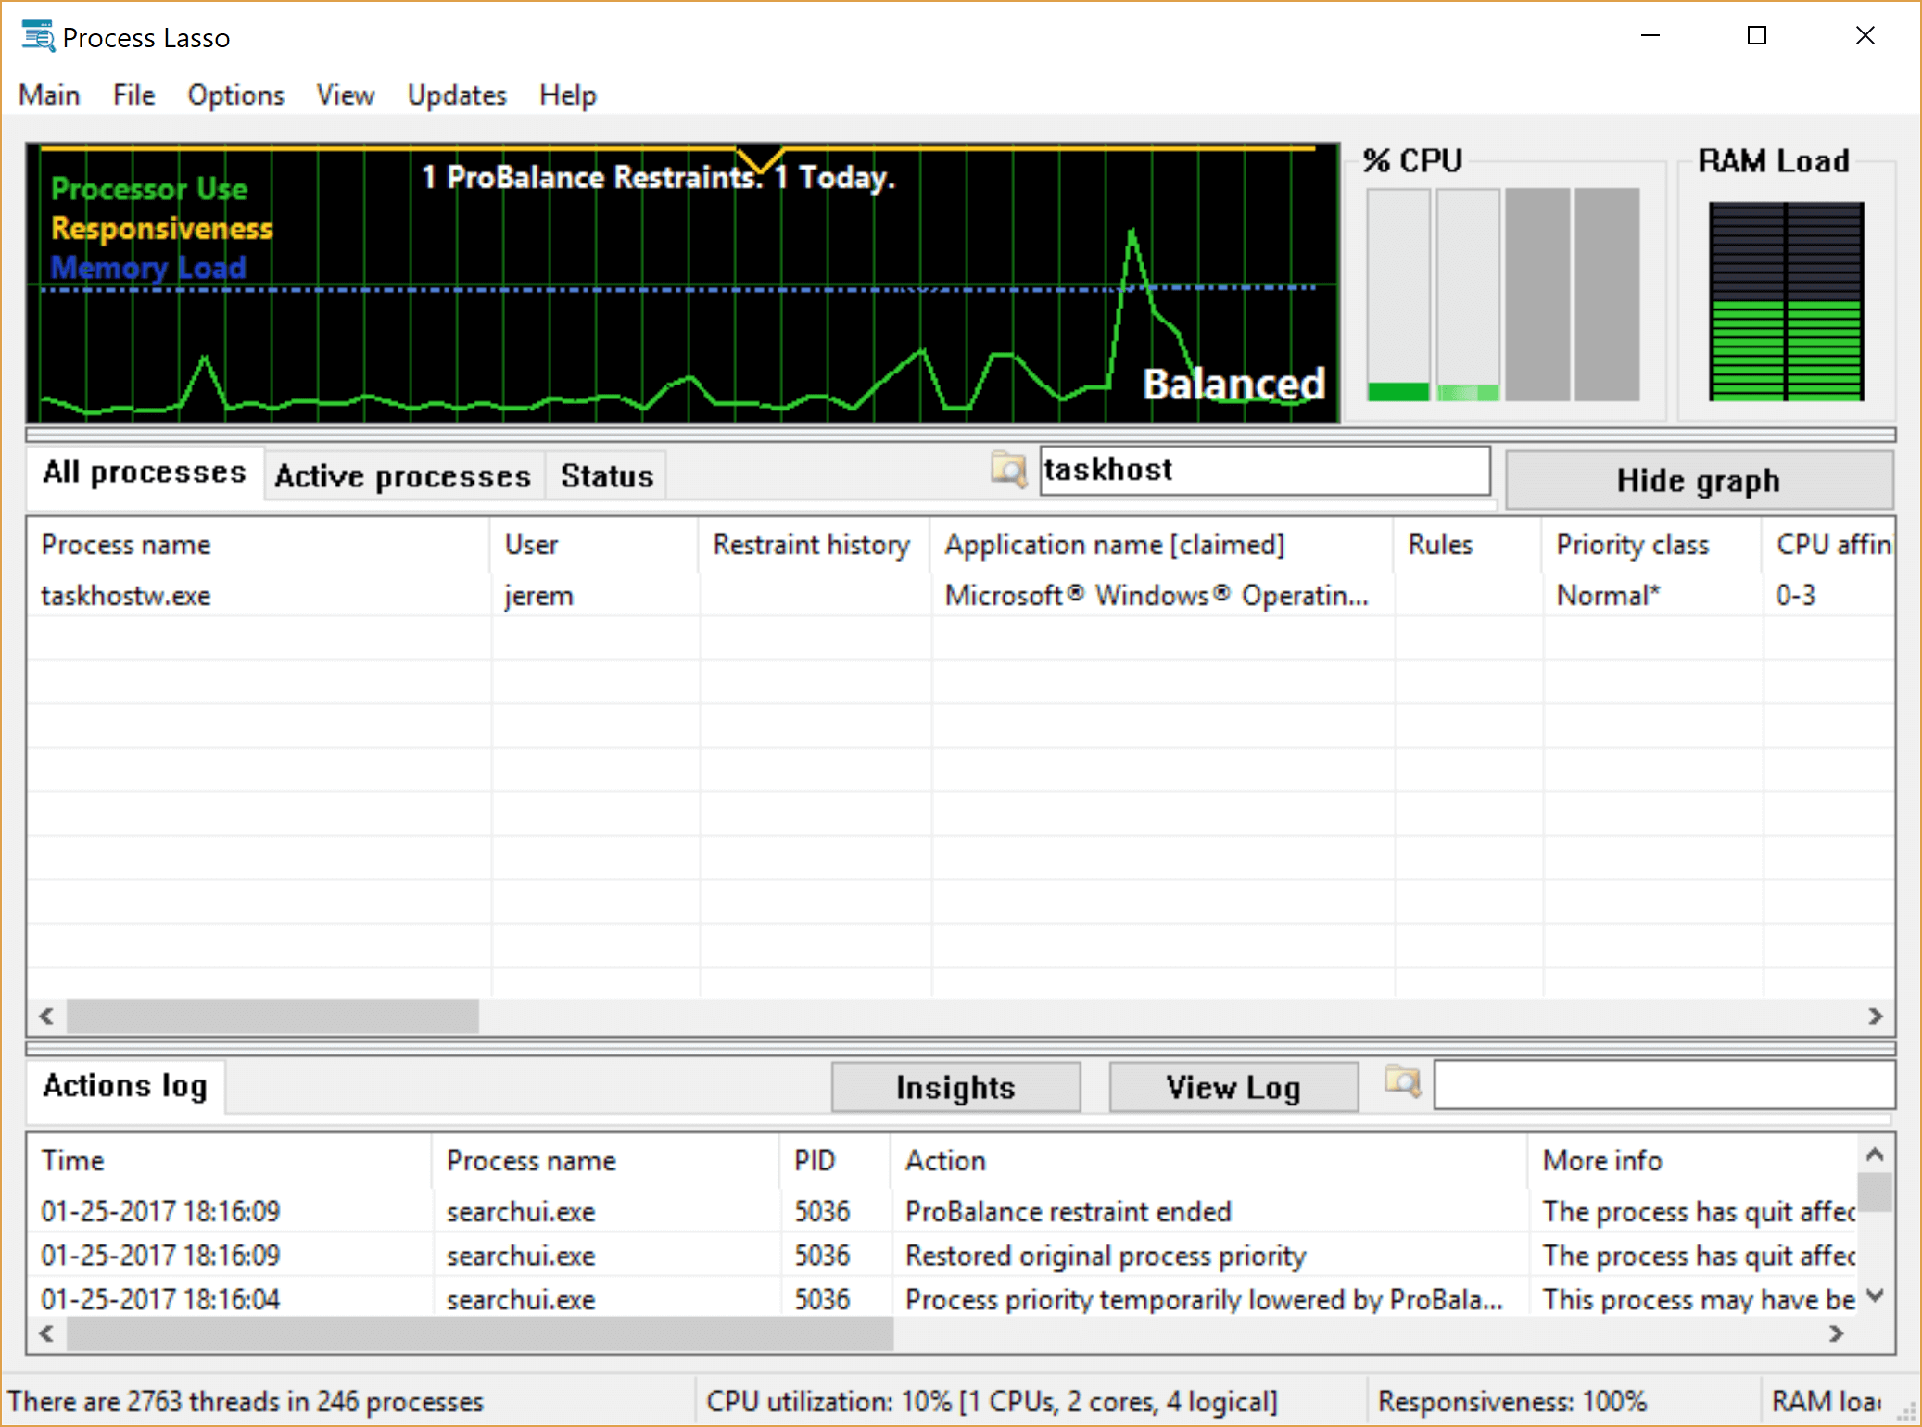Sort by the Priority class column header
This screenshot has width=1922, height=1427.
(x=1632, y=545)
